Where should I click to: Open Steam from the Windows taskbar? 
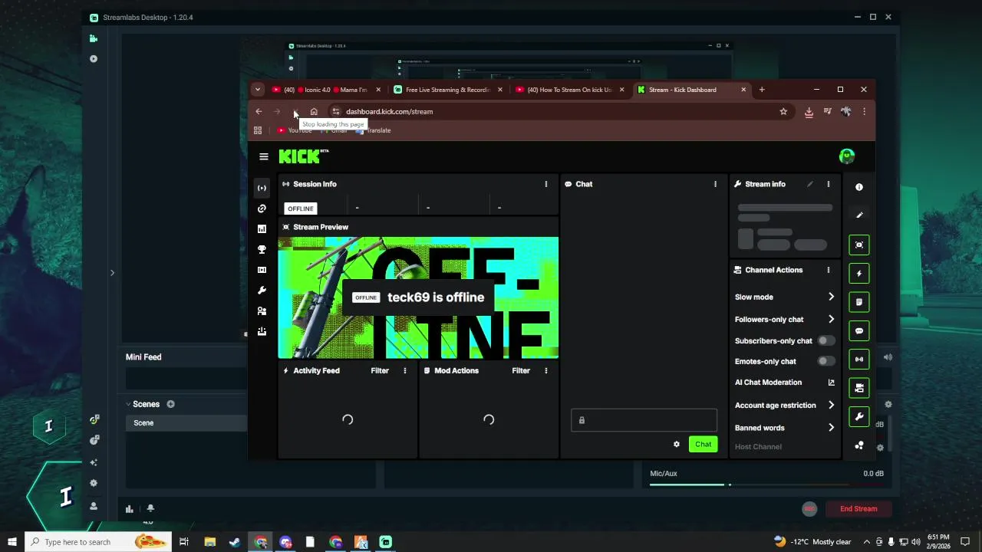click(x=235, y=542)
